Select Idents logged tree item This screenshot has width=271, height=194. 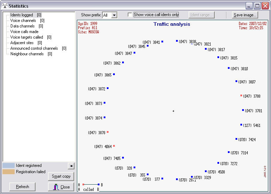[x=26, y=15]
